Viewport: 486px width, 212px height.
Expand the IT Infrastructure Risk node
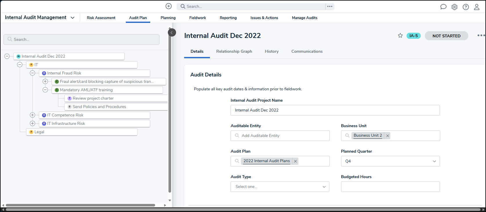32,123
